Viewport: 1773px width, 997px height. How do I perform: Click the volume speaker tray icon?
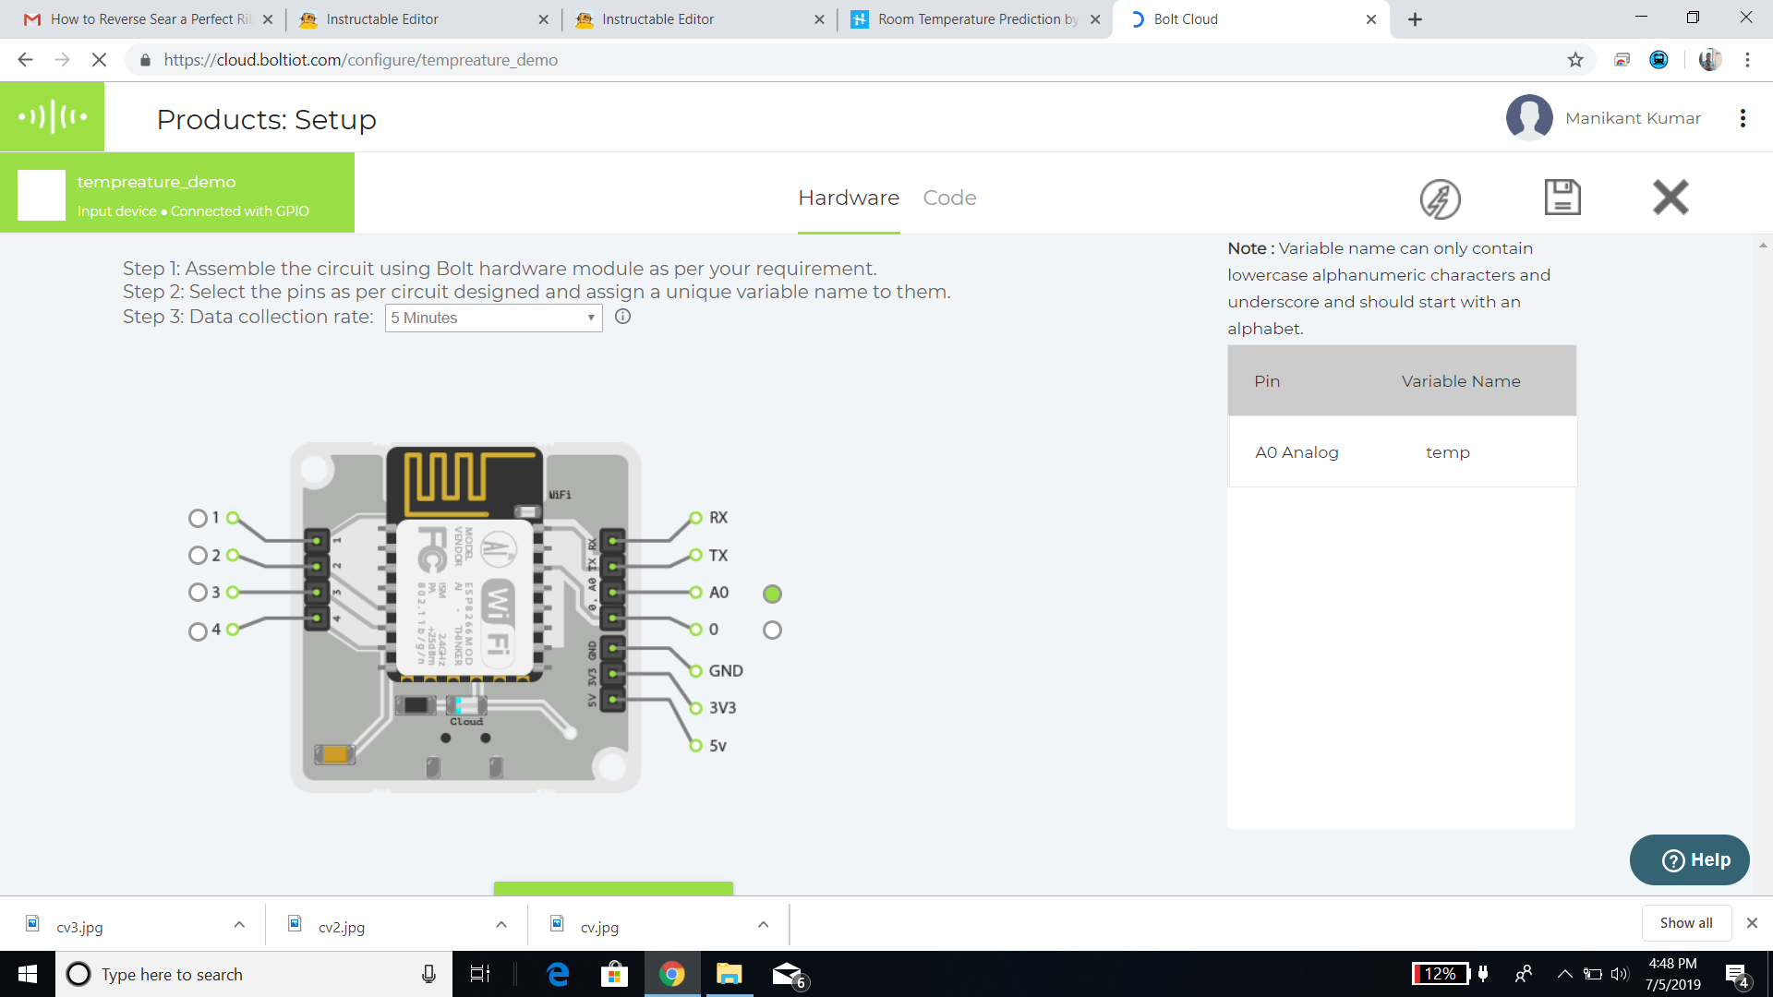tap(1619, 974)
